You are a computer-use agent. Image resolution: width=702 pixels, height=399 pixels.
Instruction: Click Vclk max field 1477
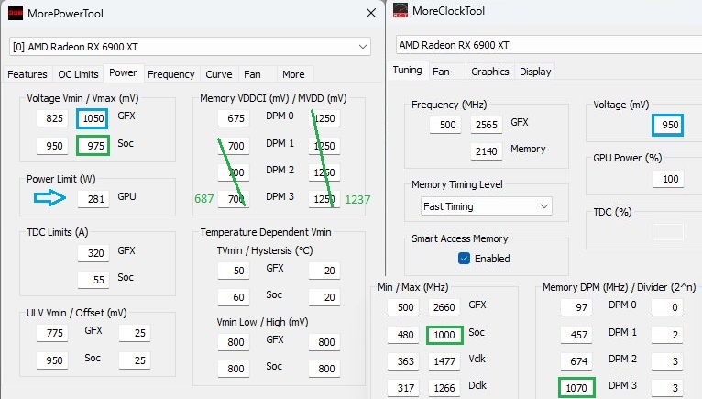tap(444, 361)
